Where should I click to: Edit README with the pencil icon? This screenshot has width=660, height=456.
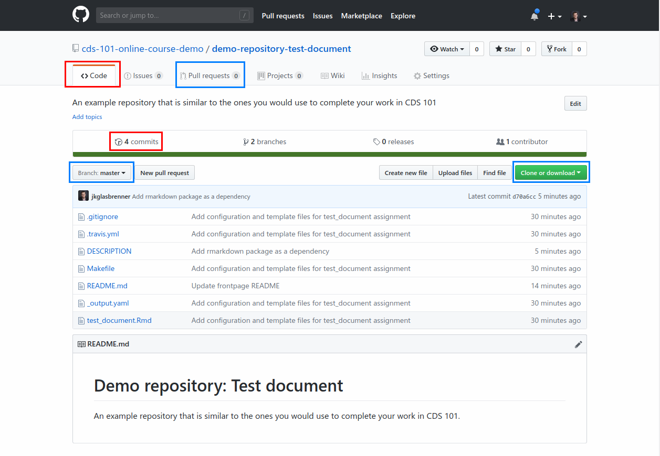coord(579,344)
